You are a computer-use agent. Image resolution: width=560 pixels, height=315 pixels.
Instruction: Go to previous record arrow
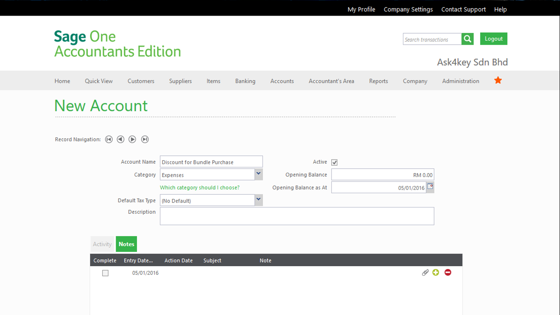click(121, 139)
